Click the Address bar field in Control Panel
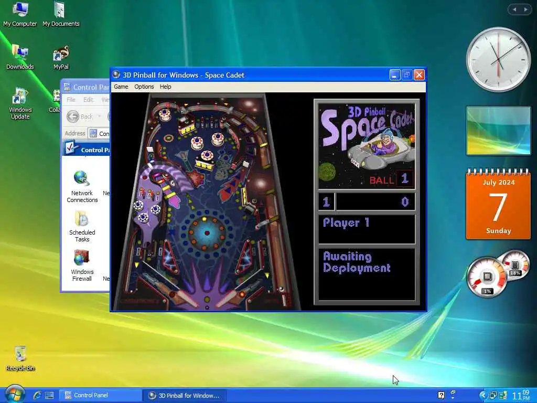Image resolution: width=537 pixels, height=403 pixels. click(99, 133)
